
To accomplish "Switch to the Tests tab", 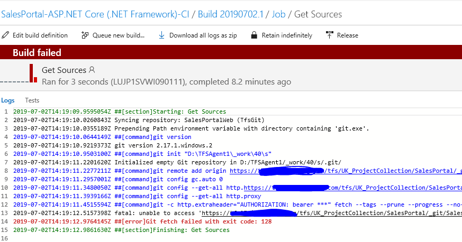I will (32, 100).
